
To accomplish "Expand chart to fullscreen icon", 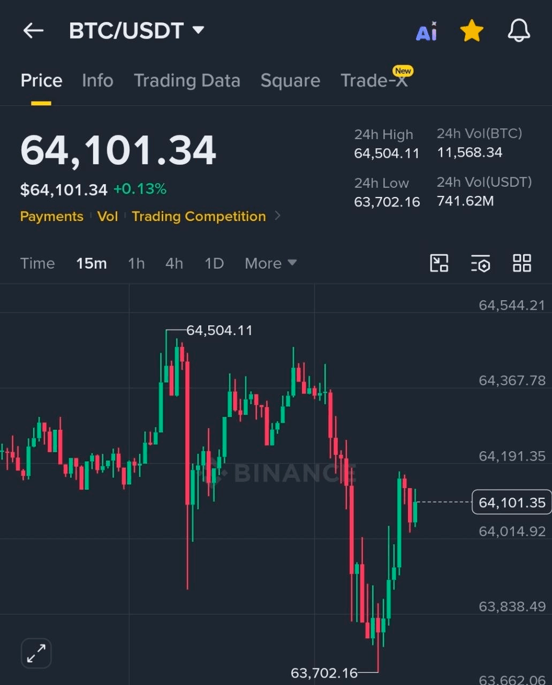I will click(36, 653).
